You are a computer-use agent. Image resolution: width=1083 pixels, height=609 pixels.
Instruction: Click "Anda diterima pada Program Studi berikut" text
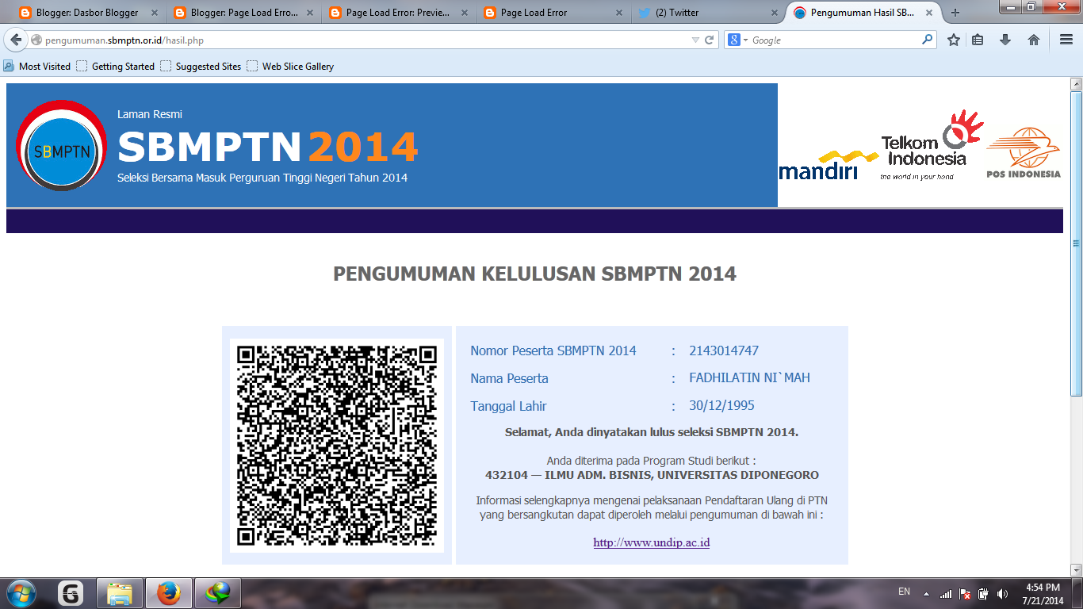(x=652, y=461)
